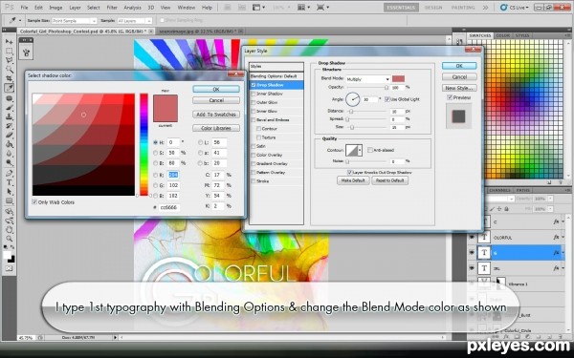This screenshot has height=358, width=574.
Task: Select the Dodge tool
Action: click(9, 162)
